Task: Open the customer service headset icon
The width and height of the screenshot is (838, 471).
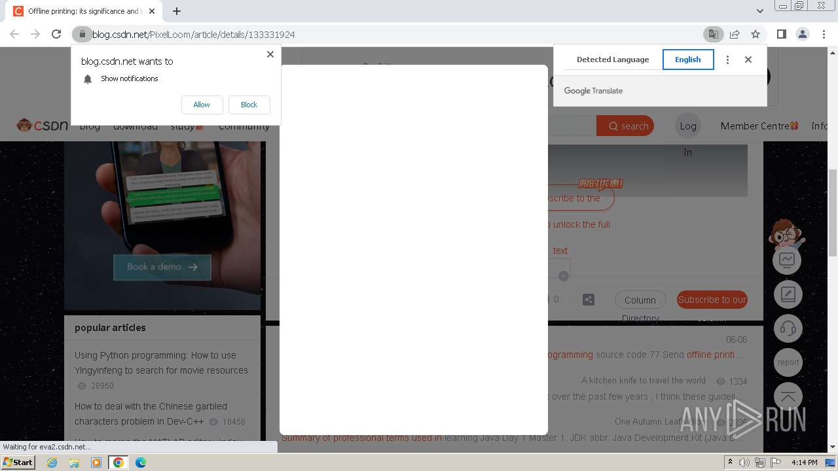Action: (788, 328)
